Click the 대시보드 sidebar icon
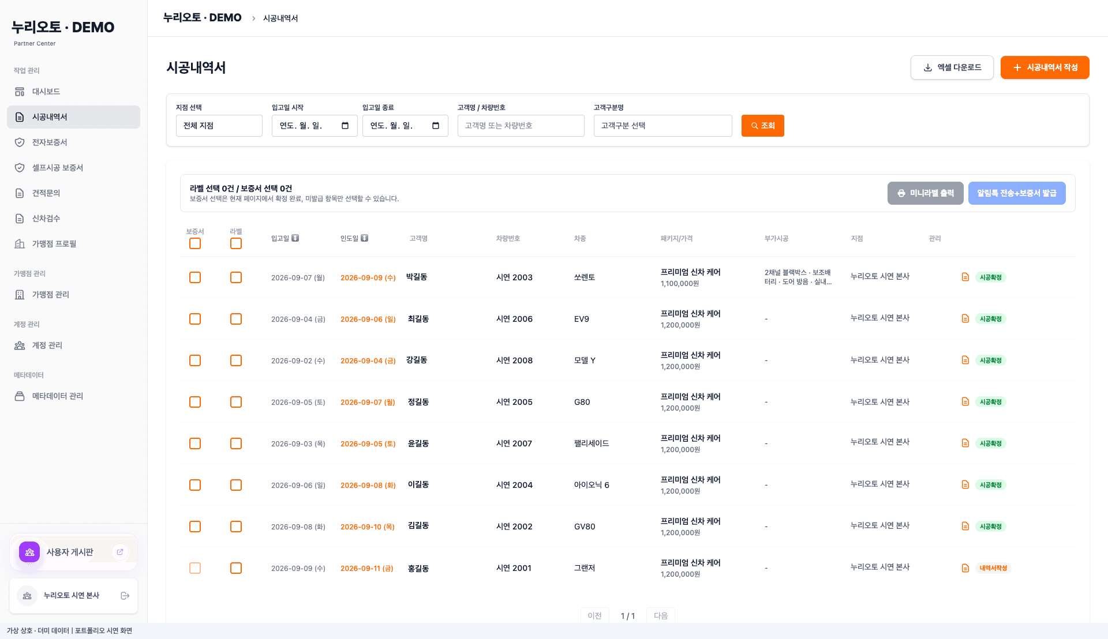Screen dimensions: 1108x639 (20, 92)
